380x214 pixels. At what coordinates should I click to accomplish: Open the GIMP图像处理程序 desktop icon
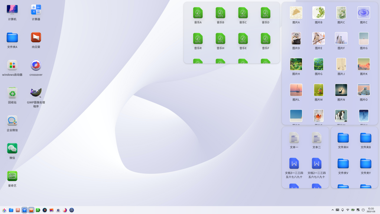pyautogui.click(x=36, y=93)
